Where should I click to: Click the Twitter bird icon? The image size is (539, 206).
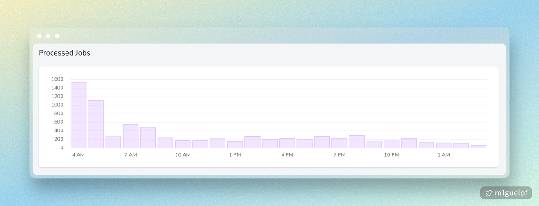pyautogui.click(x=489, y=193)
